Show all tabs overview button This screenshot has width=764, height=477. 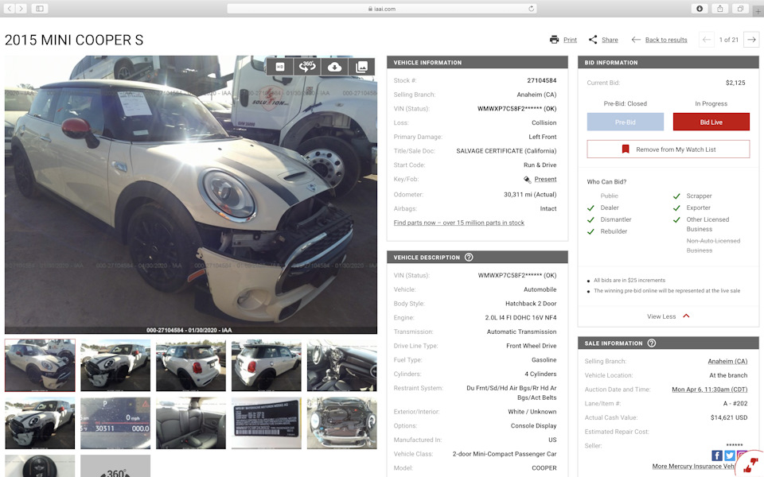tap(740, 8)
